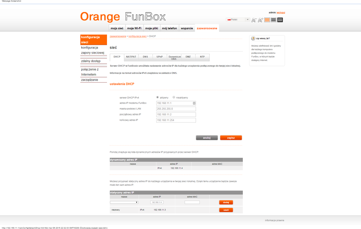Switch to the DMZ tab
Image resolution: width=361 pixels, height=229 pixels.
point(188,57)
